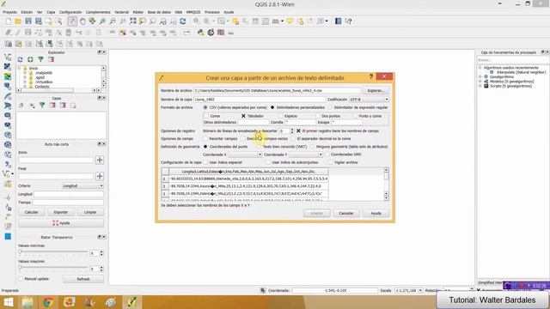
Task: Click the Final point picker crosshair button
Action: [x=100, y=176]
